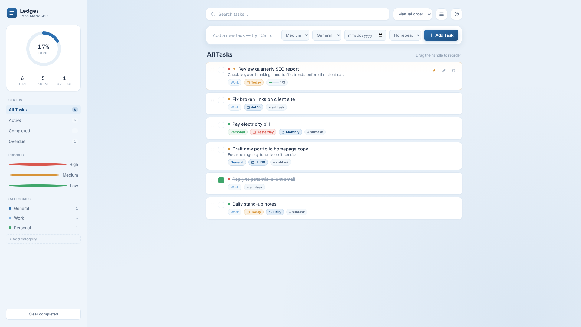This screenshot has height=327, width=581.
Task: Click Clear completed button
Action: [43, 314]
